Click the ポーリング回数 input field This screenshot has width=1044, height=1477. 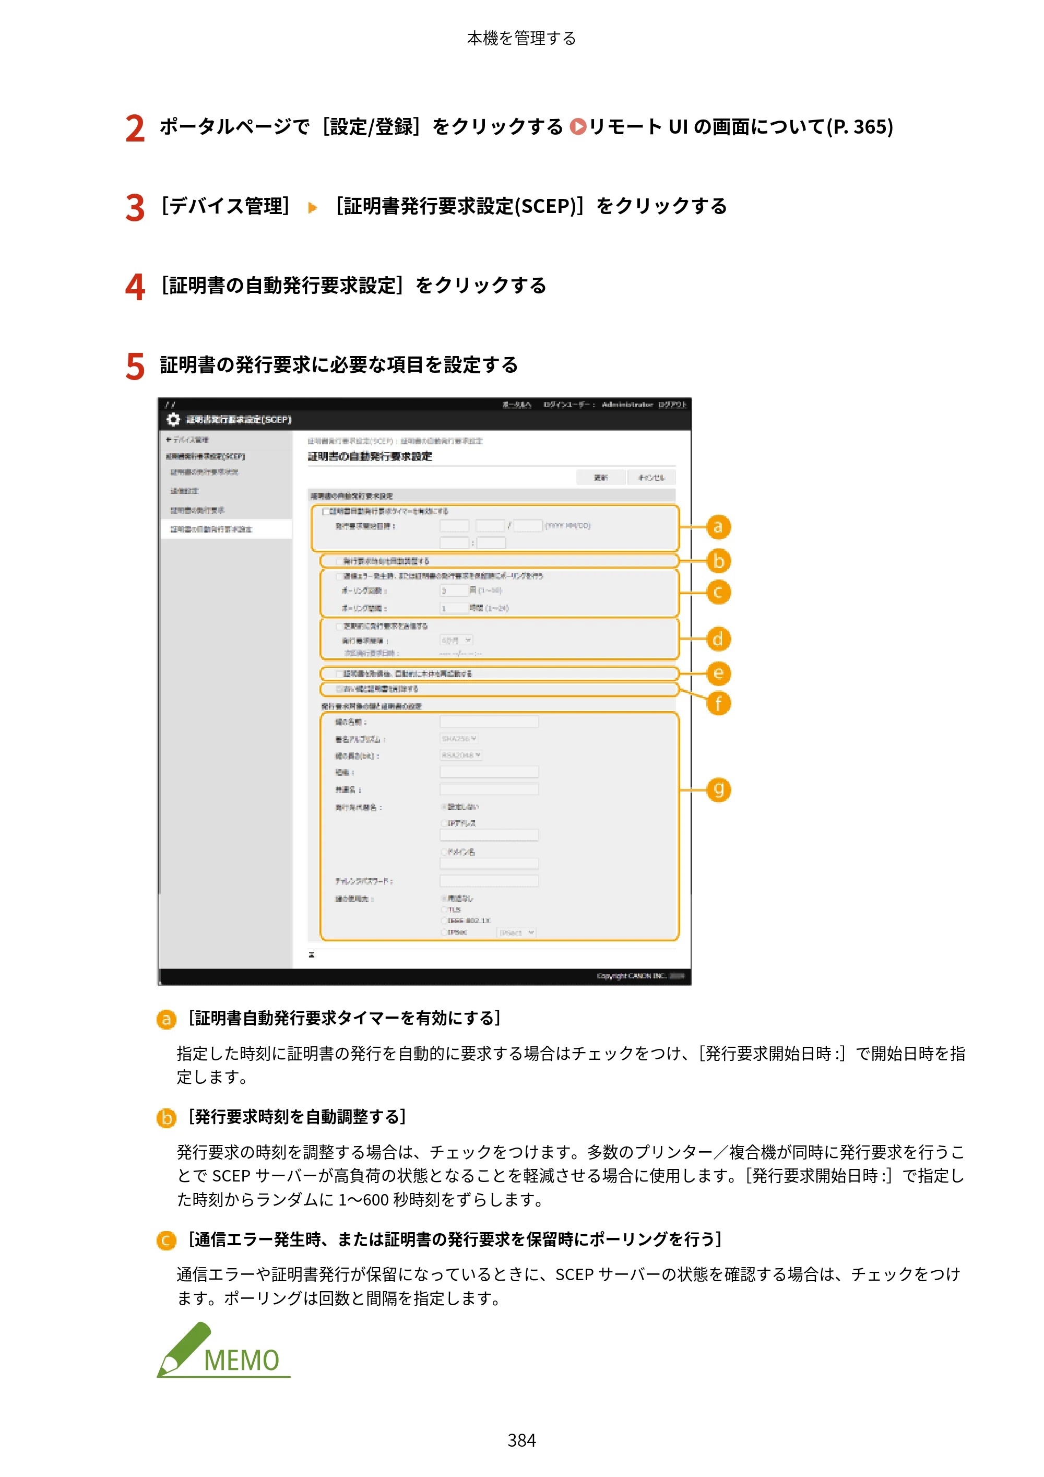click(x=454, y=590)
